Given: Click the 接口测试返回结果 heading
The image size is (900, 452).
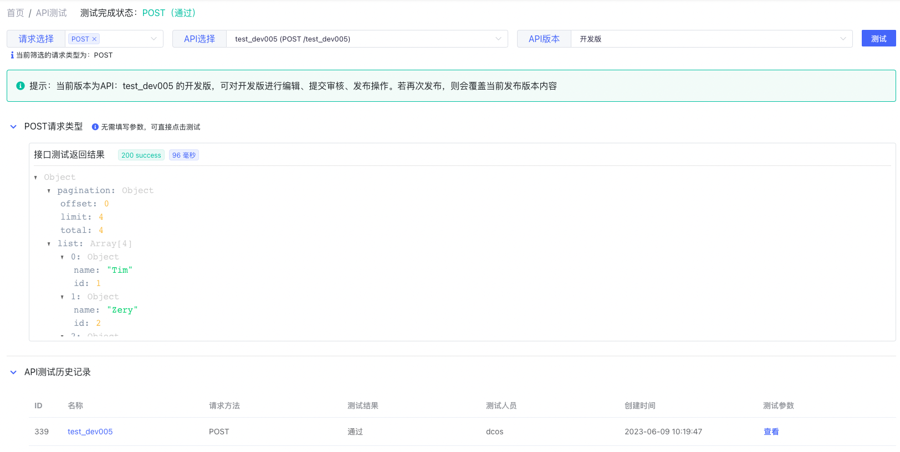Looking at the screenshot, I should (69, 155).
